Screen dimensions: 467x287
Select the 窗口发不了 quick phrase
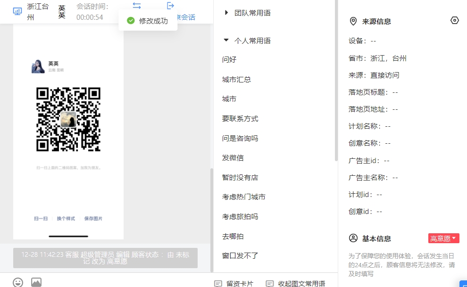240,255
